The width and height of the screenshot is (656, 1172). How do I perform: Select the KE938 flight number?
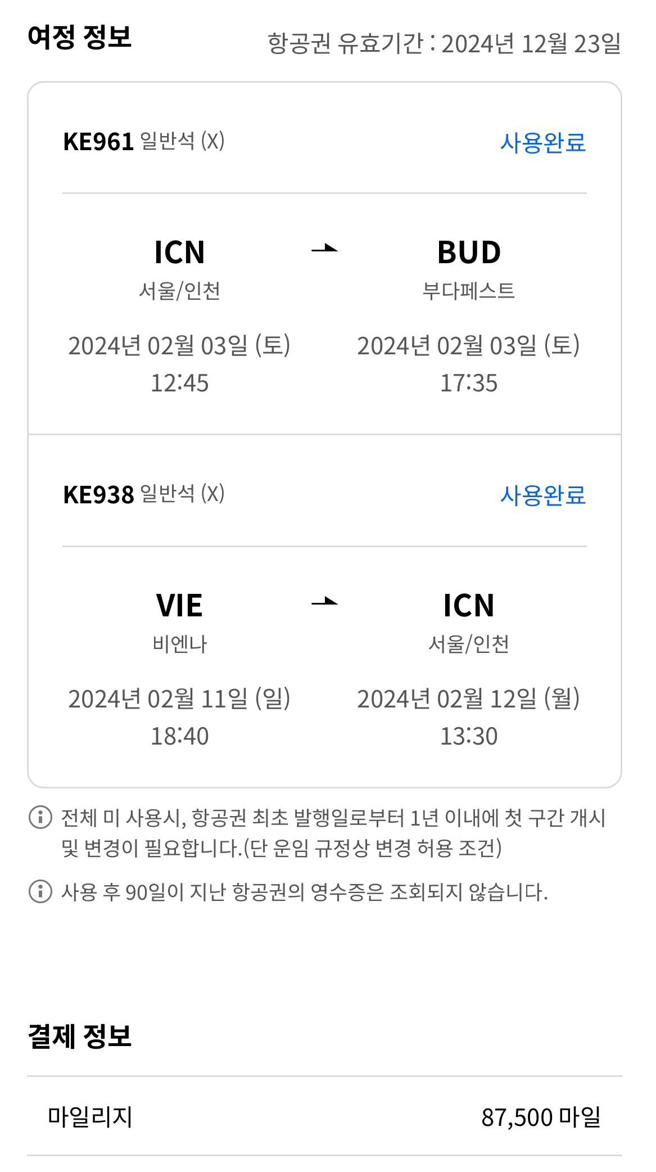[x=98, y=495]
